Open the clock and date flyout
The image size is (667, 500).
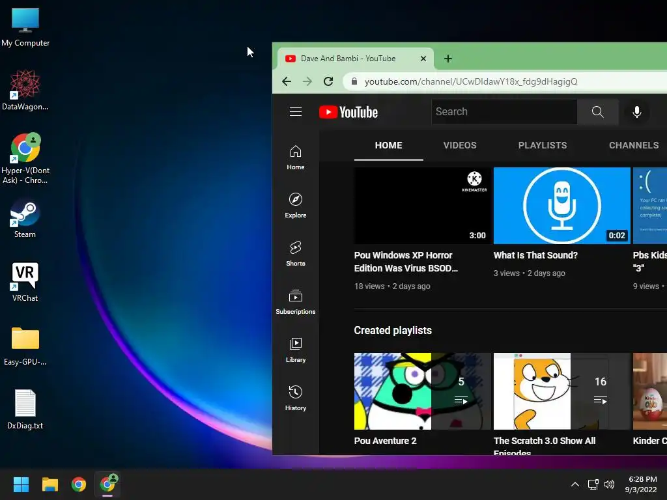coord(642,484)
